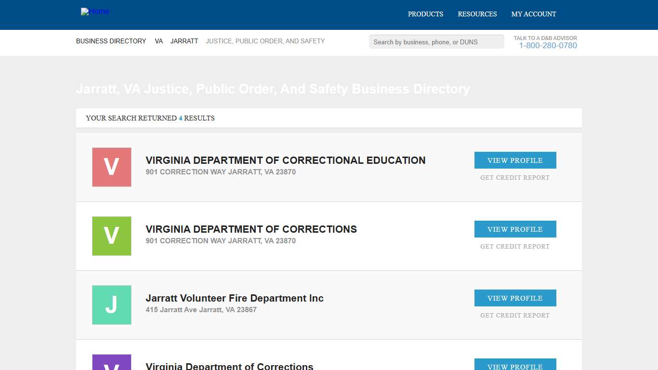Screen dimensions: 658x370
Task: Get credit report for Correctional Education listing
Action: 515,177
